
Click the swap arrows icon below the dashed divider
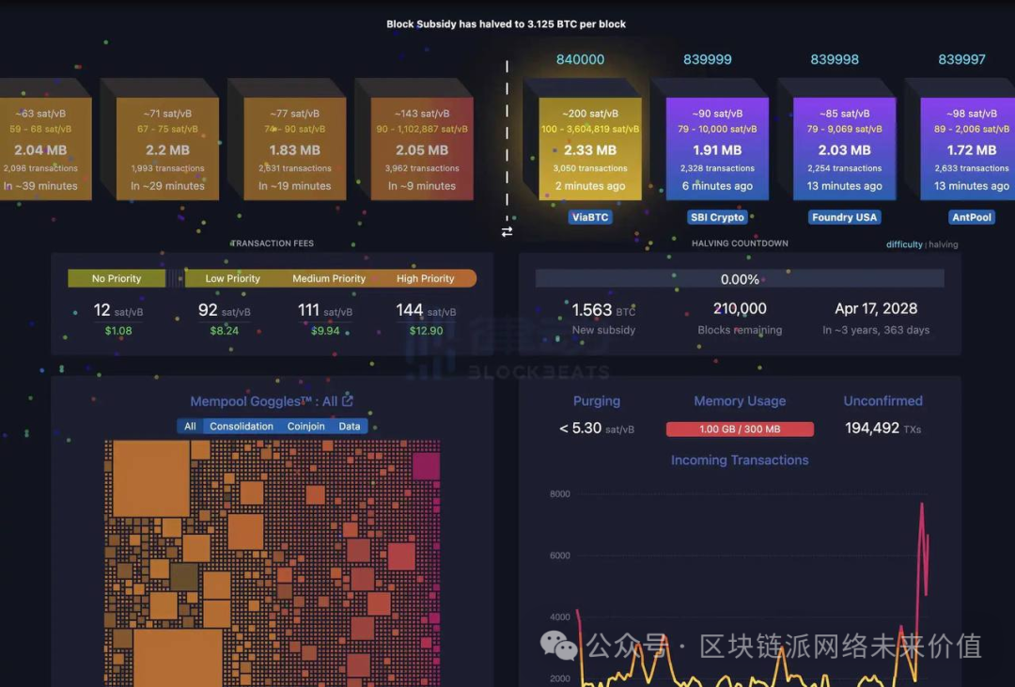coord(507,231)
